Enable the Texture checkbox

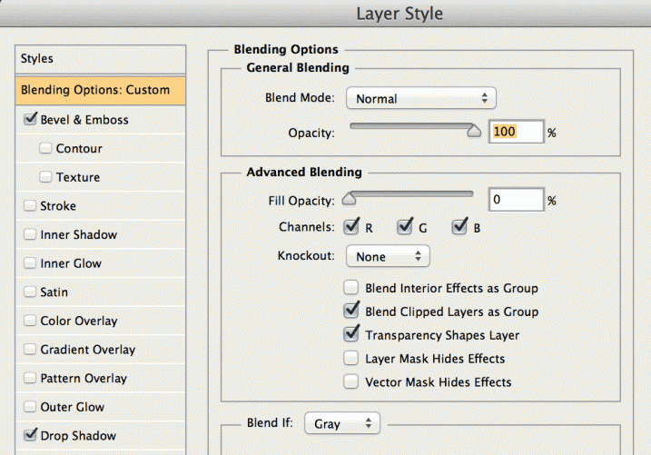pos(45,177)
